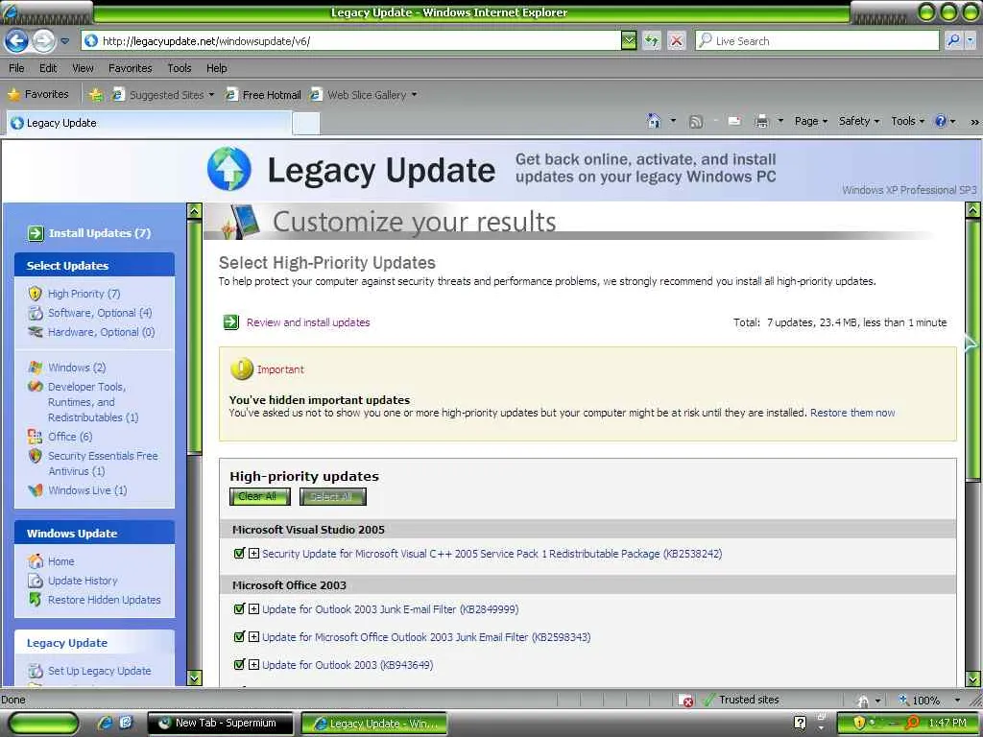Click Software, Optional (4) link

[100, 313]
